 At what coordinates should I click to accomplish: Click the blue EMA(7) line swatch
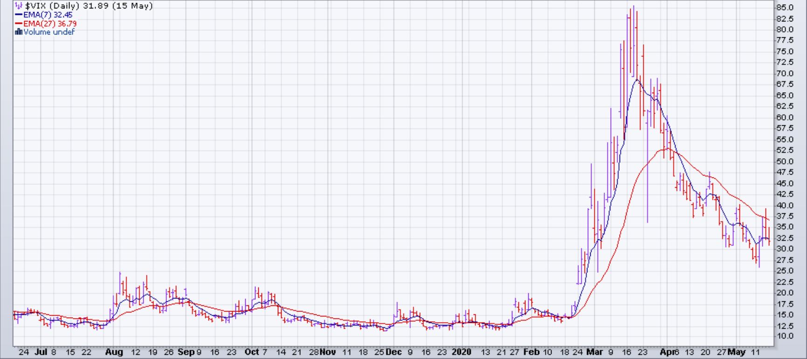(19, 15)
